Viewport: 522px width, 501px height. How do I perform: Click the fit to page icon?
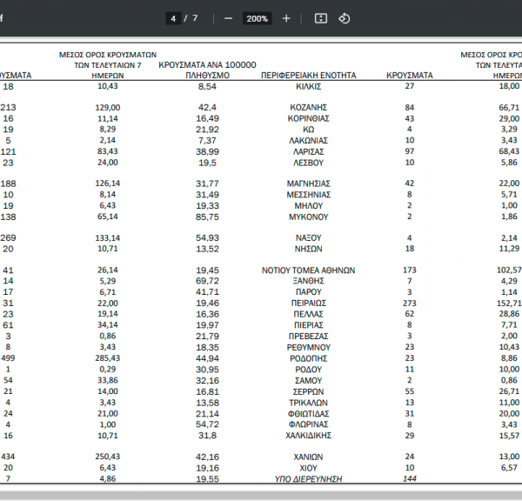tap(321, 18)
